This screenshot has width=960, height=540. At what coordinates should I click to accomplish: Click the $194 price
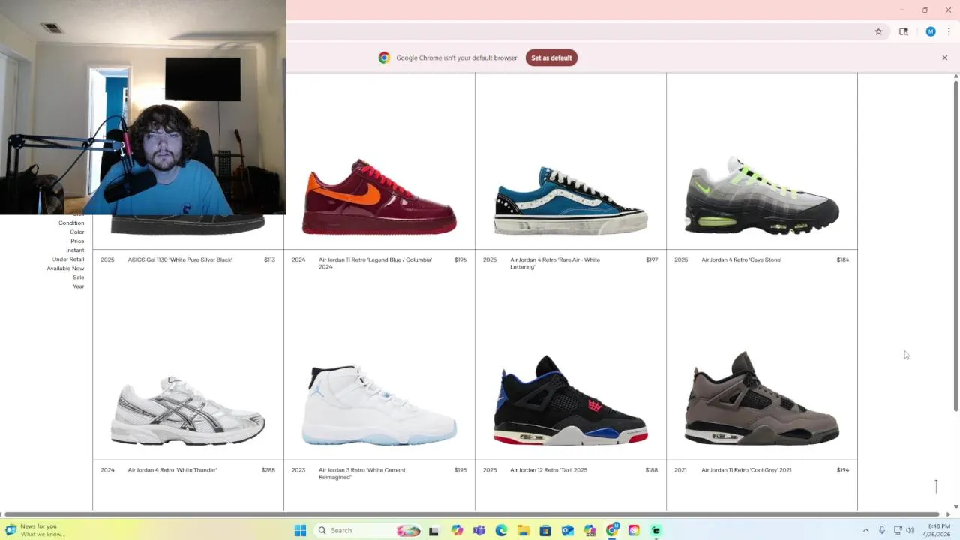(843, 470)
